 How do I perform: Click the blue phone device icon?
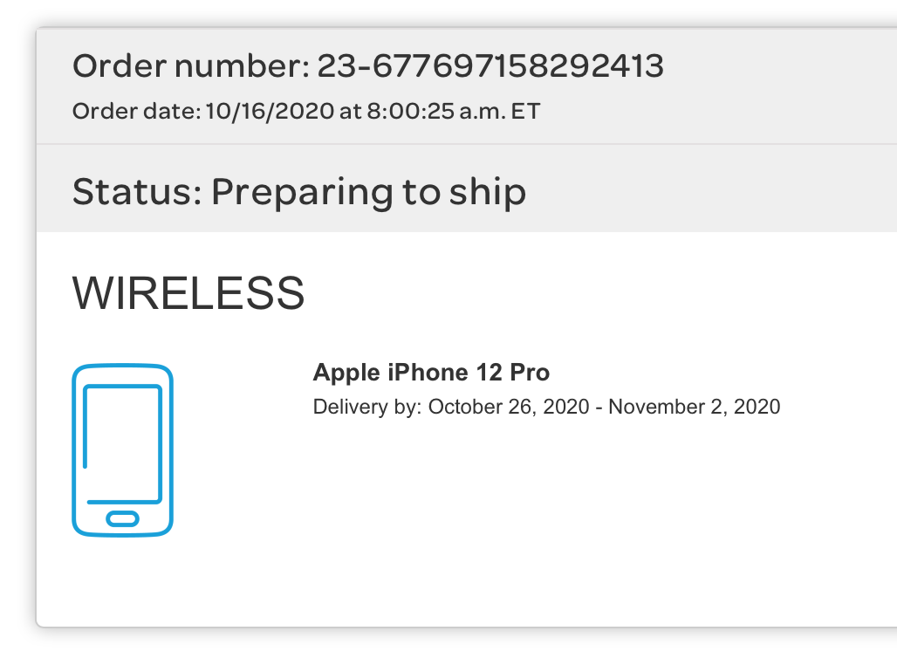click(x=122, y=449)
